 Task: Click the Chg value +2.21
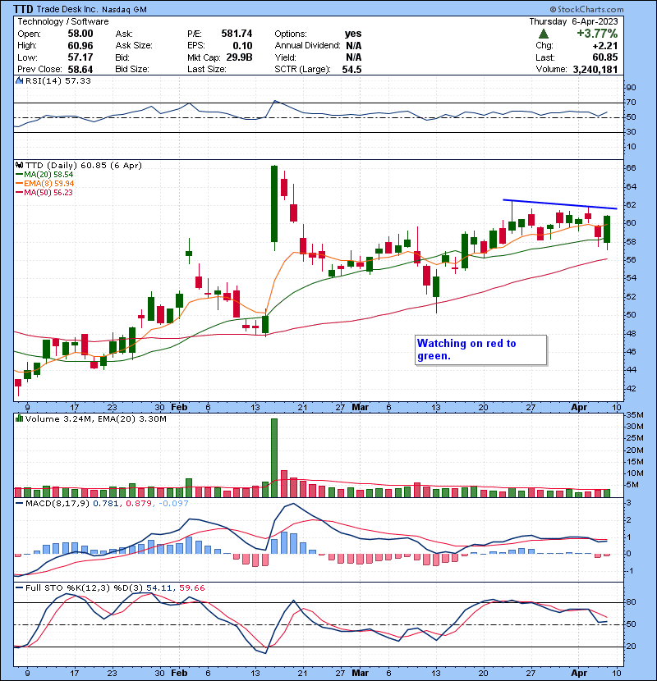point(604,45)
